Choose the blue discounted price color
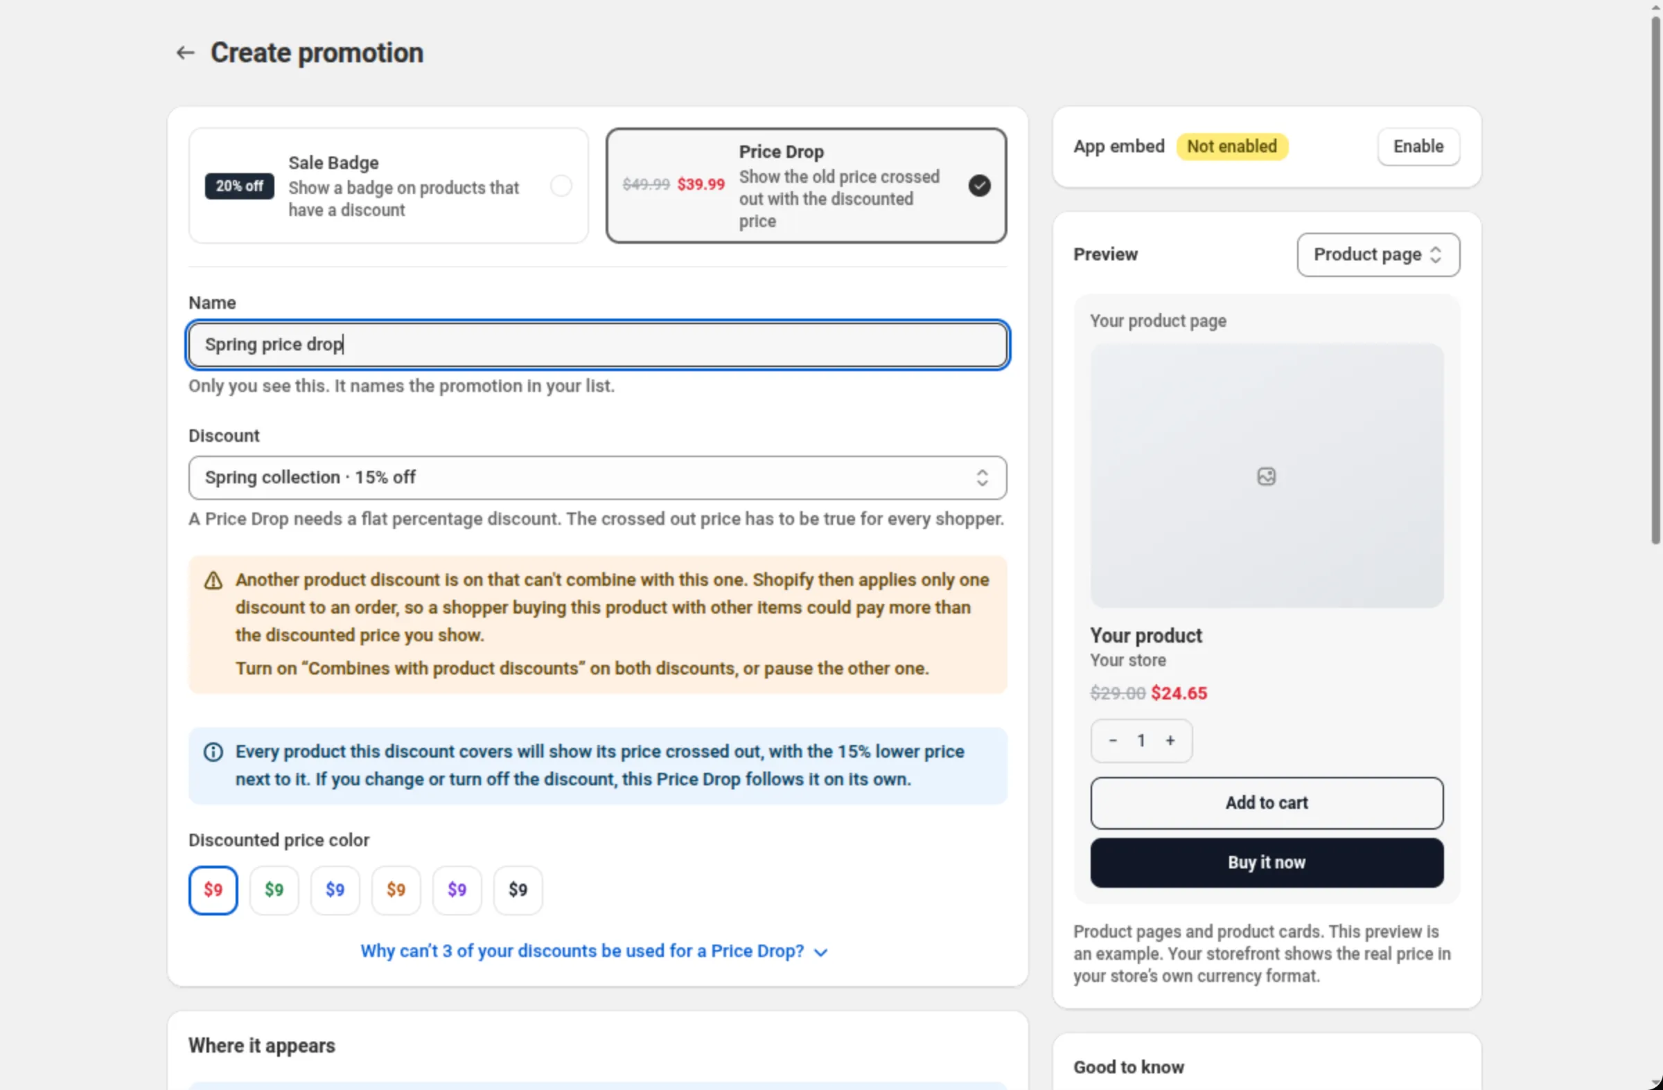The width and height of the screenshot is (1663, 1090). pos(335,891)
